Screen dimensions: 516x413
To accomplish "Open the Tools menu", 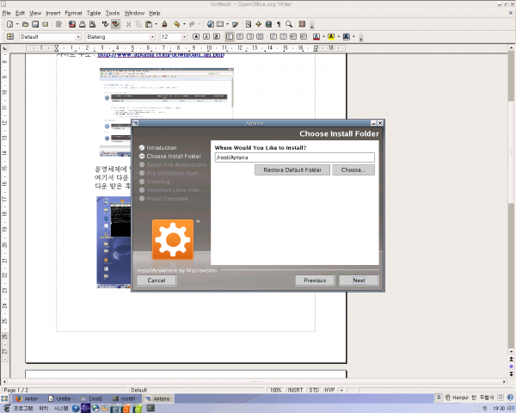I will [x=113, y=13].
